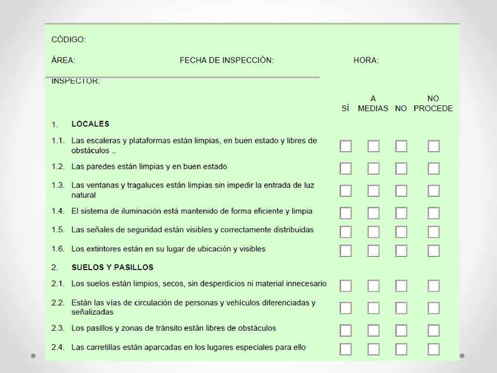Mark NO for 2.4 carretillas aparcadas

pyautogui.click(x=401, y=349)
